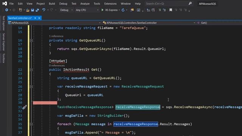Click the Redo icon
242x136 pixels.
click(x=51, y=10)
